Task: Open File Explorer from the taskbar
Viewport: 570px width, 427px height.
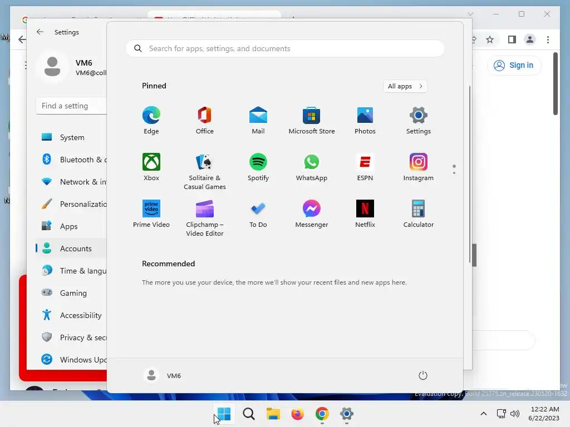Action: tap(273, 414)
